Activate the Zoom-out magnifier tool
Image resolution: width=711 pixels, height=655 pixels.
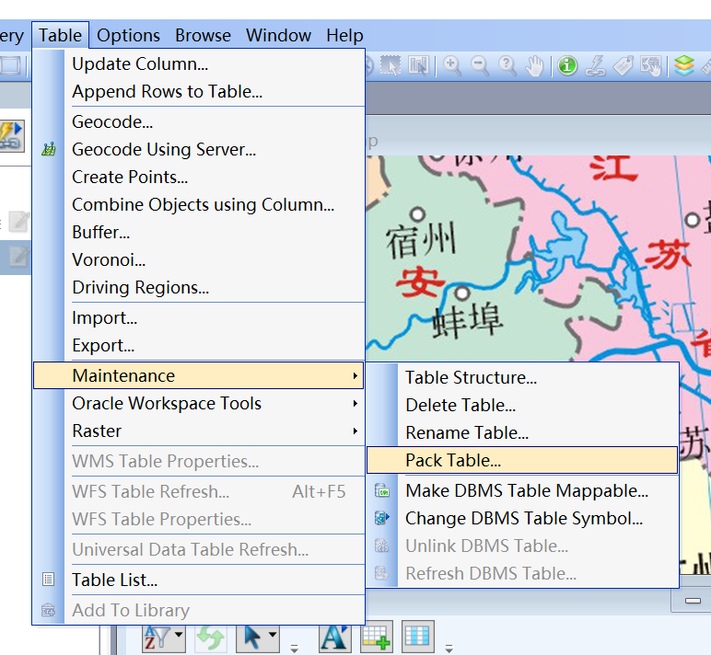(480, 66)
